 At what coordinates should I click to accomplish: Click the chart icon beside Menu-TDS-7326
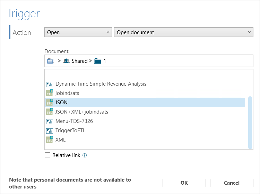(x=50, y=122)
